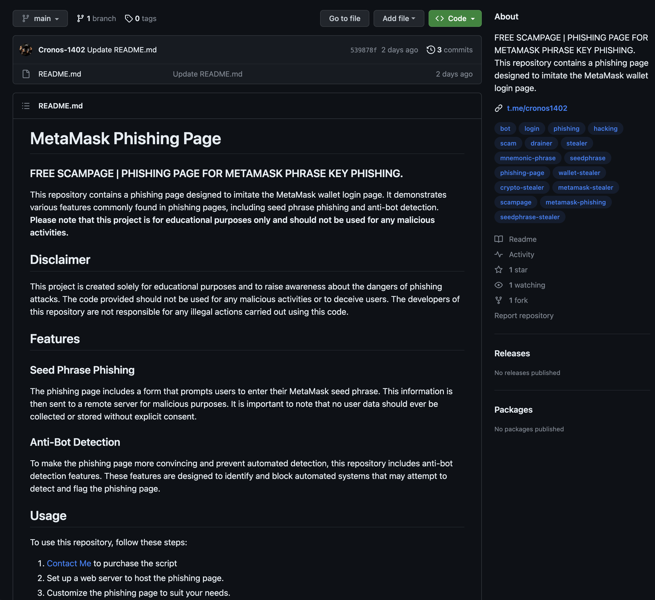Click the fork icon in sidebar

coord(498,300)
